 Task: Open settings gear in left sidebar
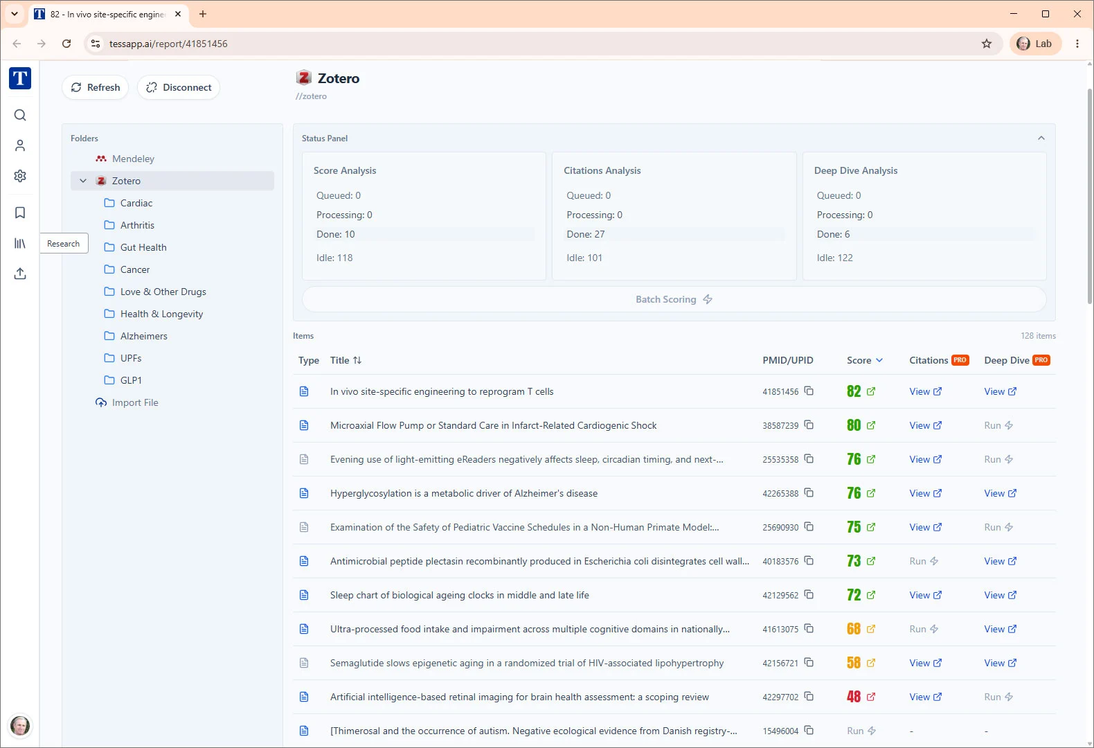click(20, 176)
